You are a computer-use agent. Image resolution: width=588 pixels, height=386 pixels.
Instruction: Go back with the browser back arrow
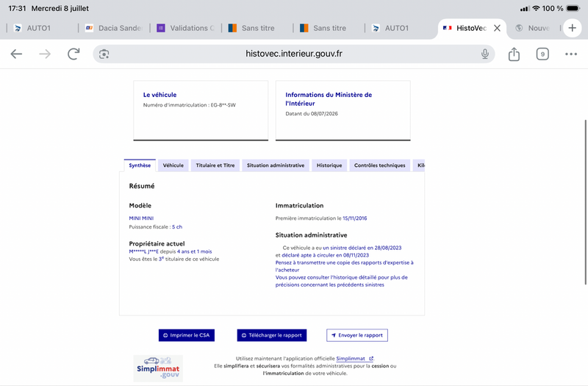pos(16,54)
